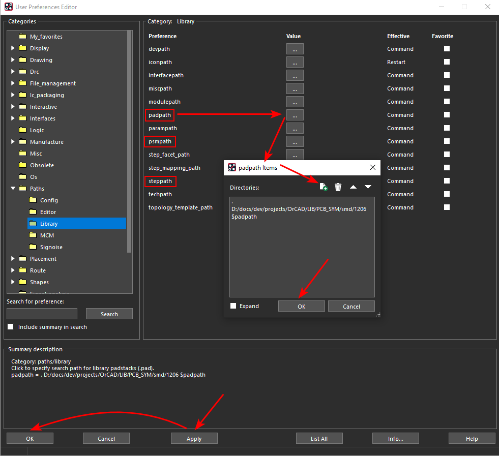
Task: Click the Apply button
Action: tap(194, 438)
